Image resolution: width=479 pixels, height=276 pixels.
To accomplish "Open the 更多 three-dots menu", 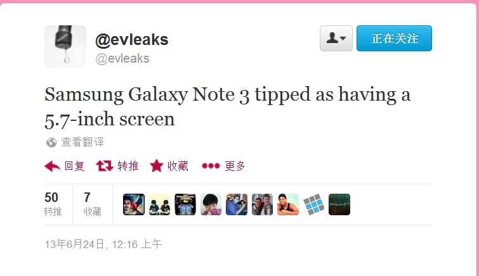I will click(x=211, y=166).
